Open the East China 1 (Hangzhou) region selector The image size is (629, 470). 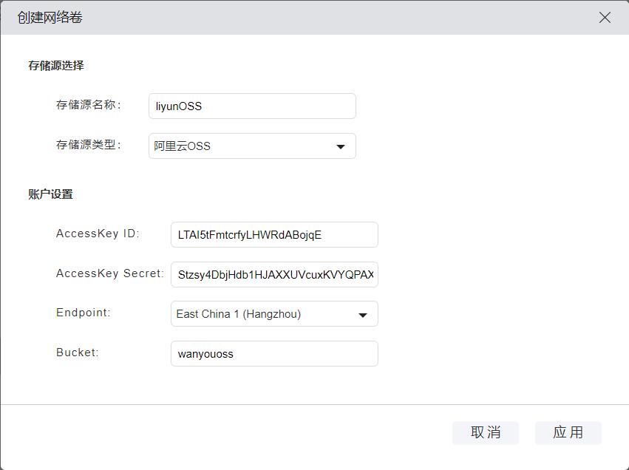273,313
